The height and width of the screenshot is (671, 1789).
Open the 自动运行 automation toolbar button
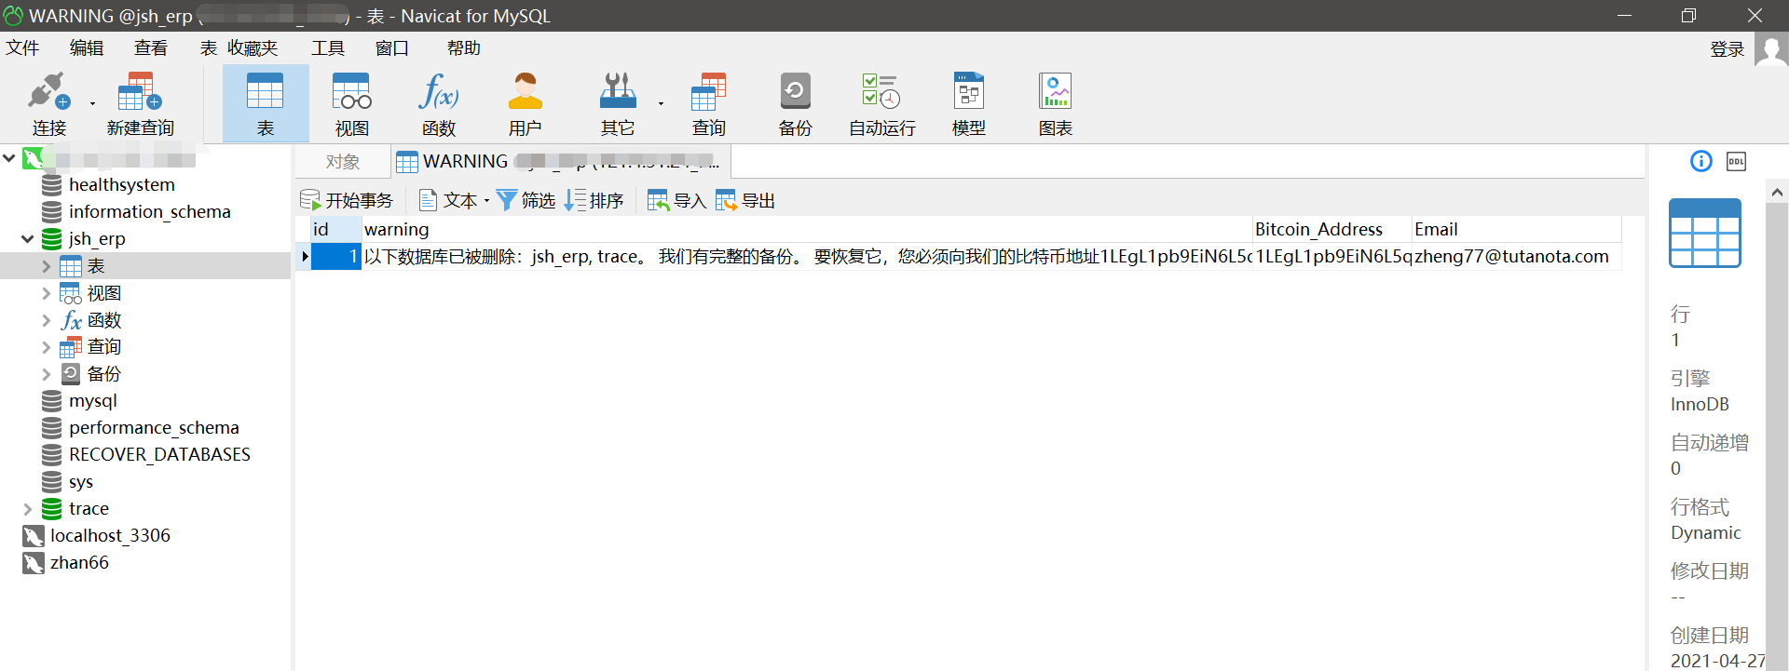click(x=882, y=103)
